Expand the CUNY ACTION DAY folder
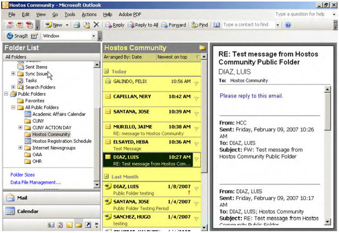This screenshot has height=233, width=339. click(x=20, y=127)
